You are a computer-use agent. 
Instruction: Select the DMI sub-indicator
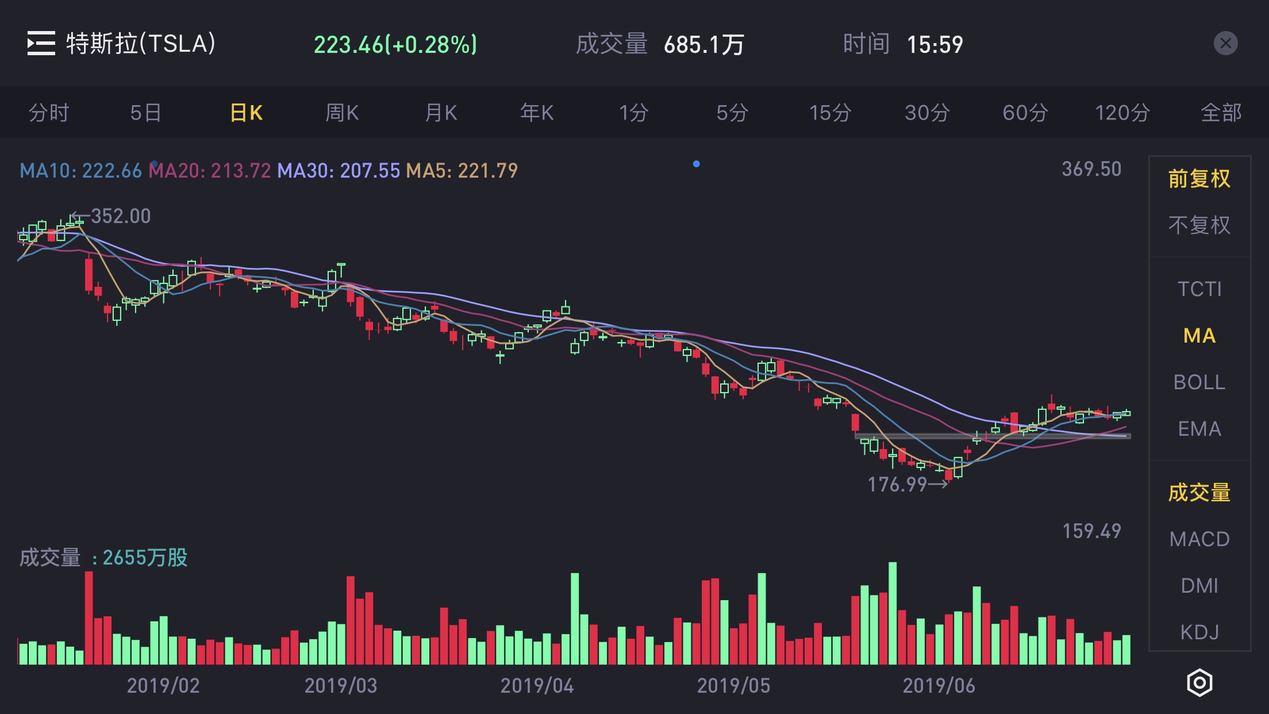pyautogui.click(x=1199, y=586)
